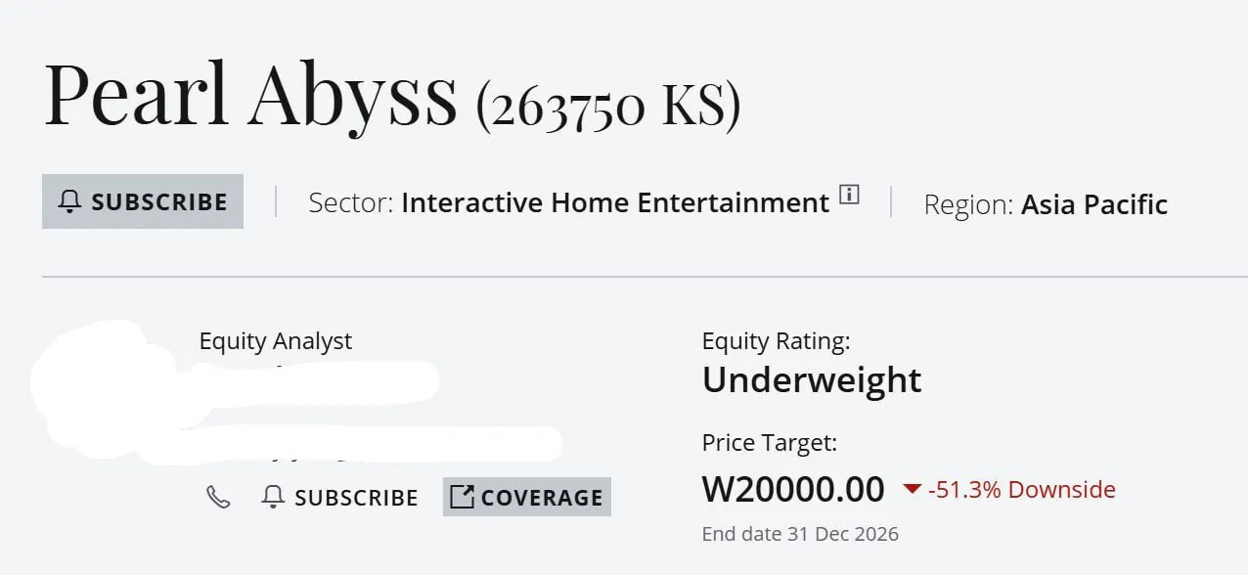Select the Asia Pacific region
The height and width of the screenshot is (575, 1248).
pyautogui.click(x=1094, y=204)
